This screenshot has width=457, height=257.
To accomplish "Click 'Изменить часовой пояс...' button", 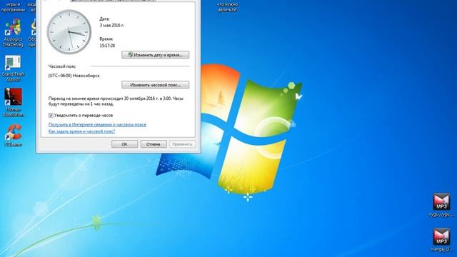I will 156,85.
